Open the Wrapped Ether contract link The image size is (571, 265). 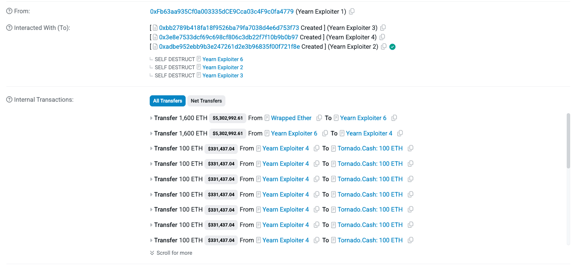pyautogui.click(x=291, y=118)
